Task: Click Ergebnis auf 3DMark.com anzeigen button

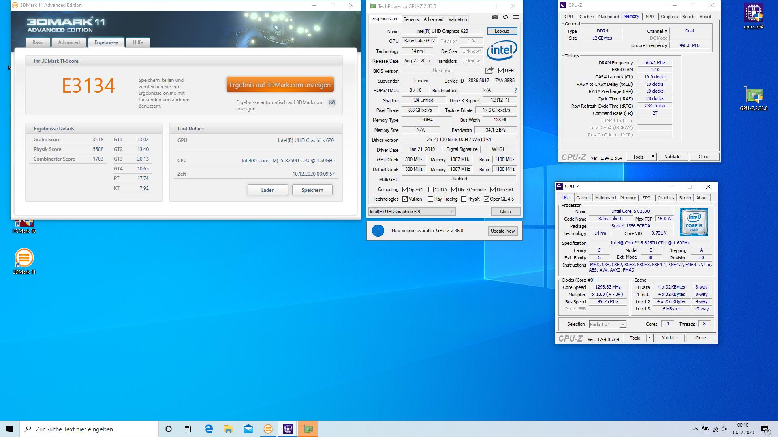Action: [280, 85]
